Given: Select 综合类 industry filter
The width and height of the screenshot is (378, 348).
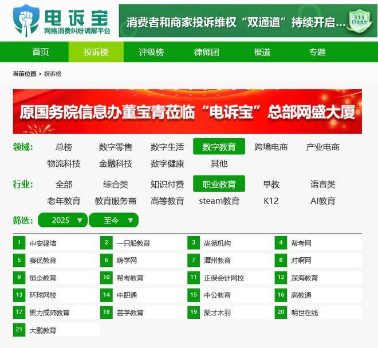Looking at the screenshot, I should [116, 184].
